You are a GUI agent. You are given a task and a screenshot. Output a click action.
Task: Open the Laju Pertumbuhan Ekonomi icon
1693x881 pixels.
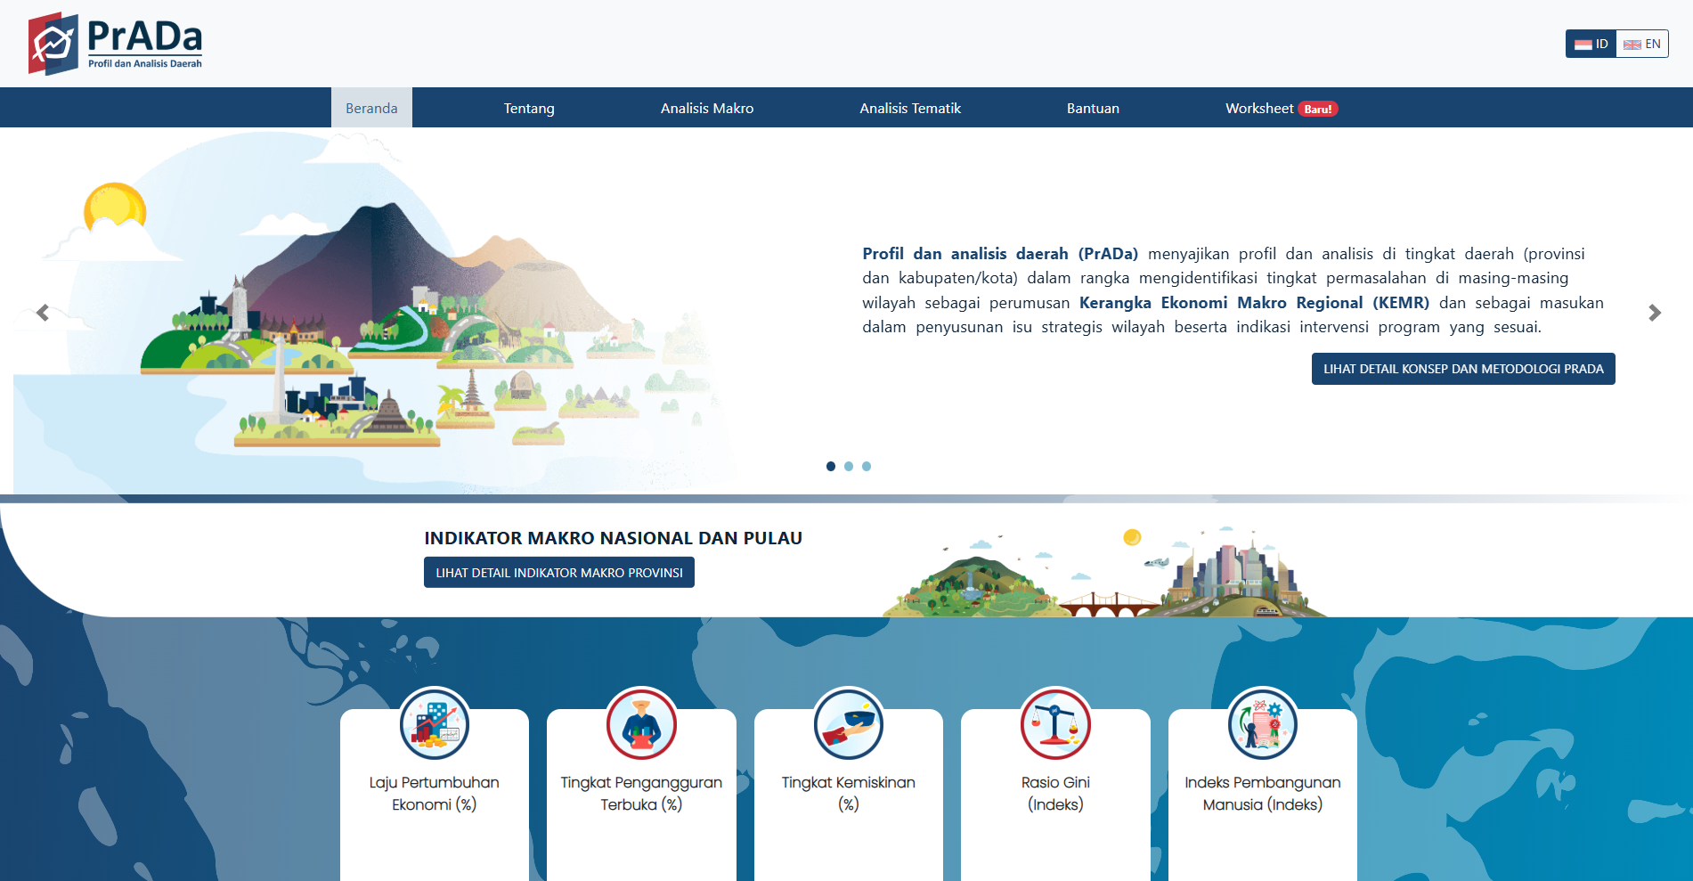(435, 722)
